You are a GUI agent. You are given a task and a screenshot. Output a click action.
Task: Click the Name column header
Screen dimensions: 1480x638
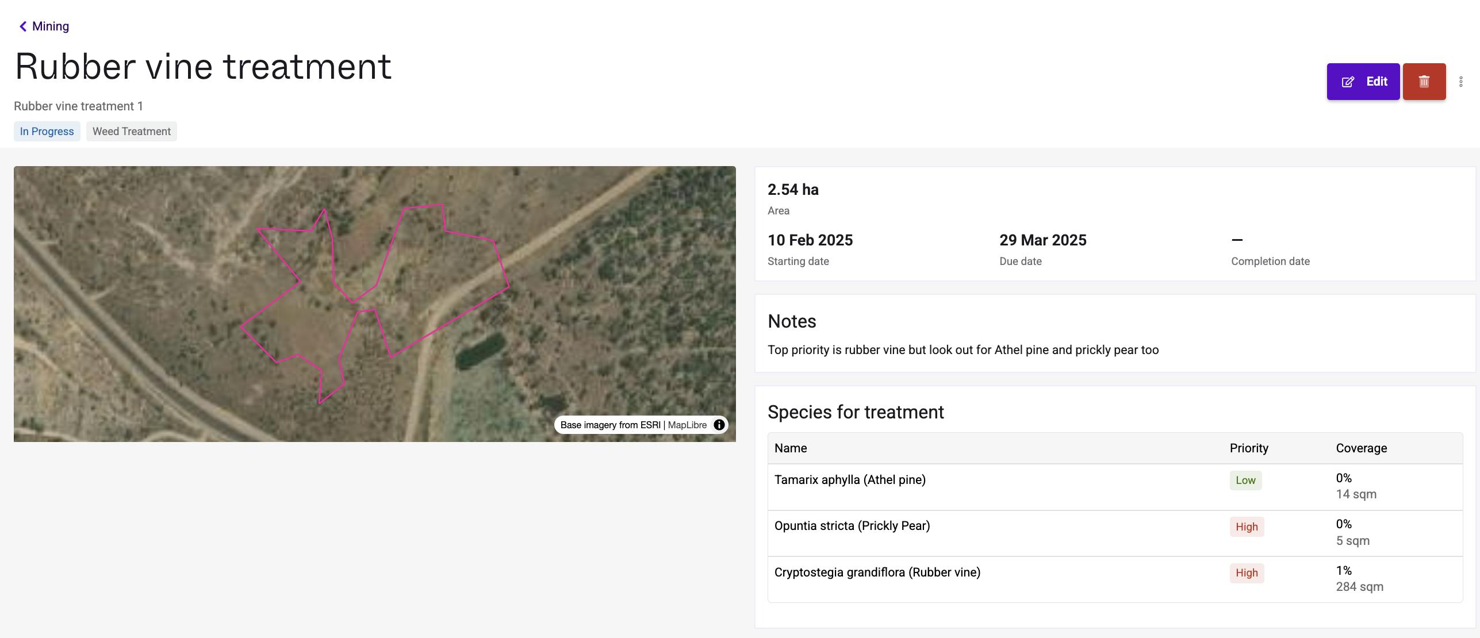[x=790, y=448]
